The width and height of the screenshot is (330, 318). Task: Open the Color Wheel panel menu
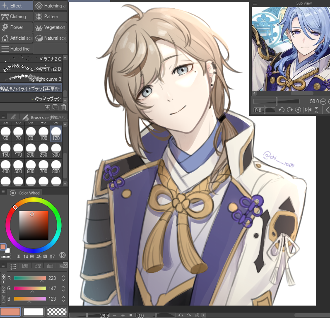click(3, 192)
